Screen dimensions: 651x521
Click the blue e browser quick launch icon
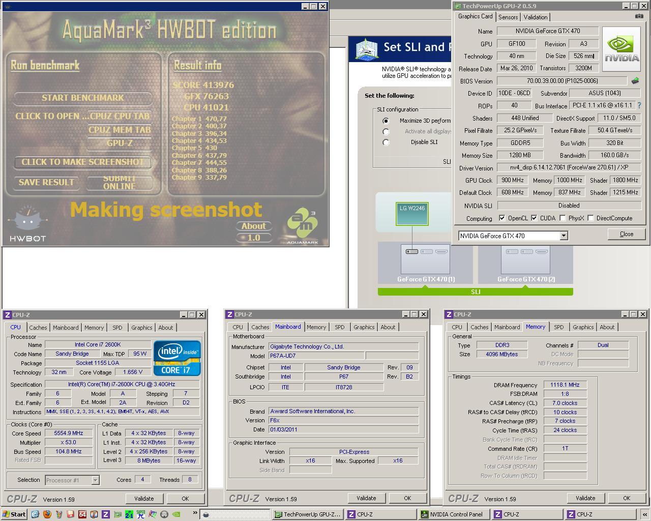[35, 514]
